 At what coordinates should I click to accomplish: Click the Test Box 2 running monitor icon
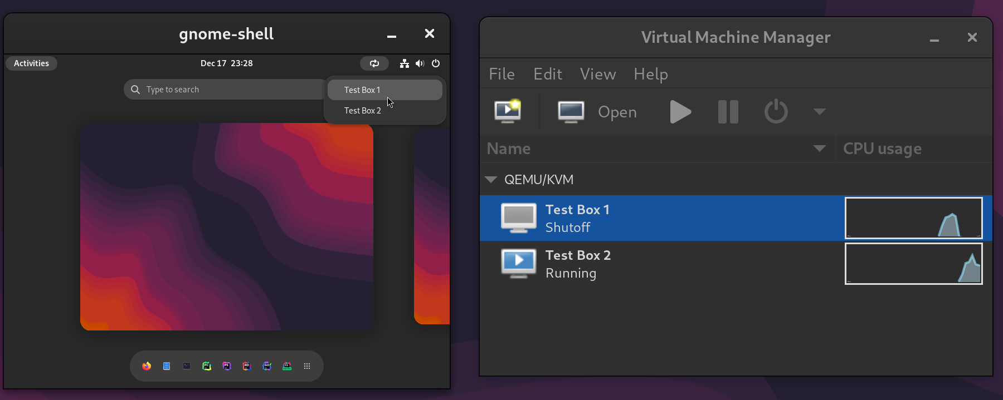pos(519,264)
